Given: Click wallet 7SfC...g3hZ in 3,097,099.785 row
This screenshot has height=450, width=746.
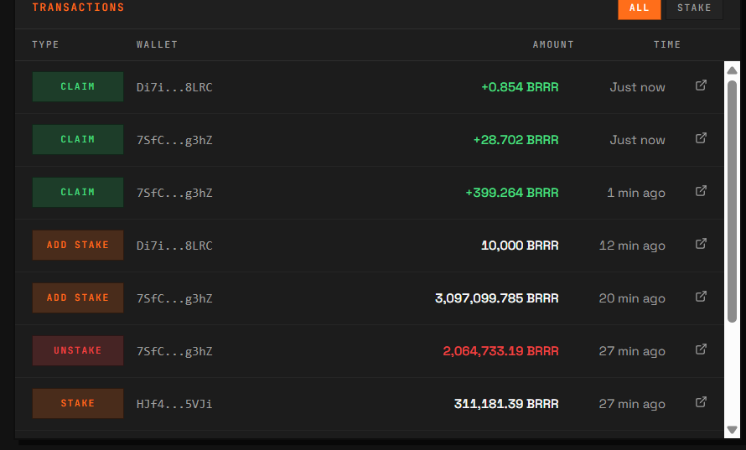Looking at the screenshot, I should [174, 298].
